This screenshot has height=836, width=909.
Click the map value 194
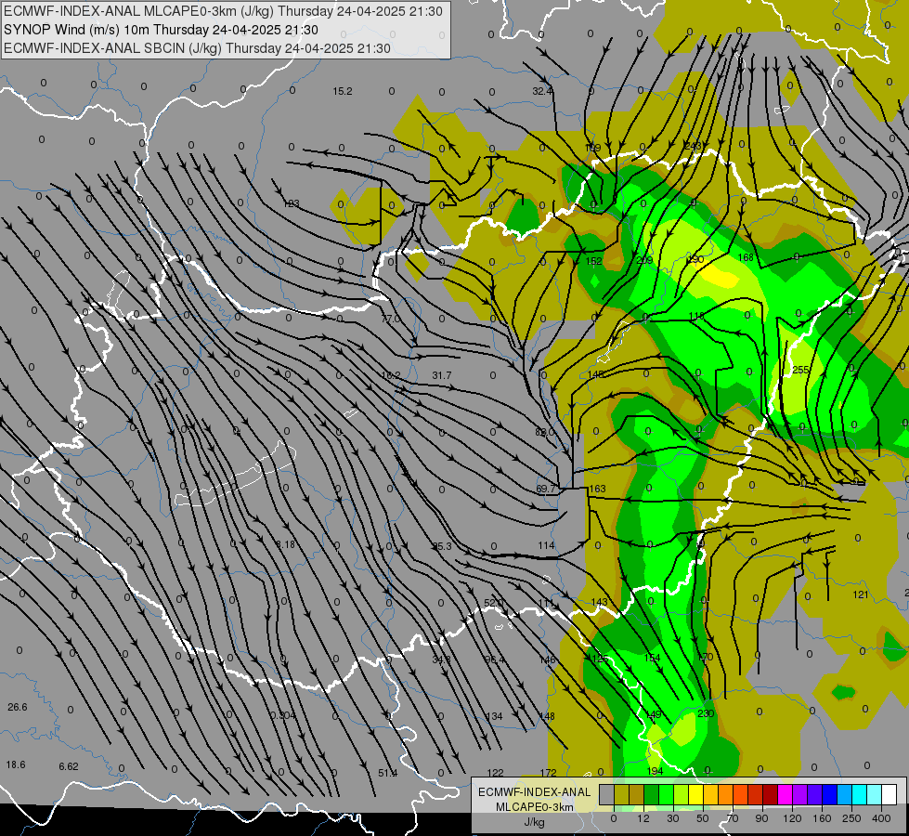(x=655, y=771)
